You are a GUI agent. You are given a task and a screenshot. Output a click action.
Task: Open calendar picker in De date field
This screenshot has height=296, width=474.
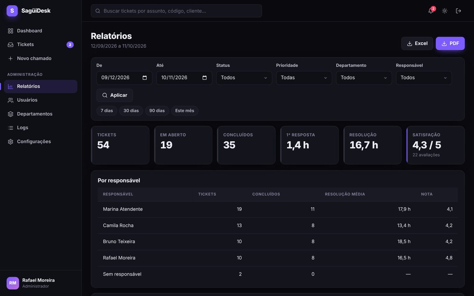click(x=145, y=78)
